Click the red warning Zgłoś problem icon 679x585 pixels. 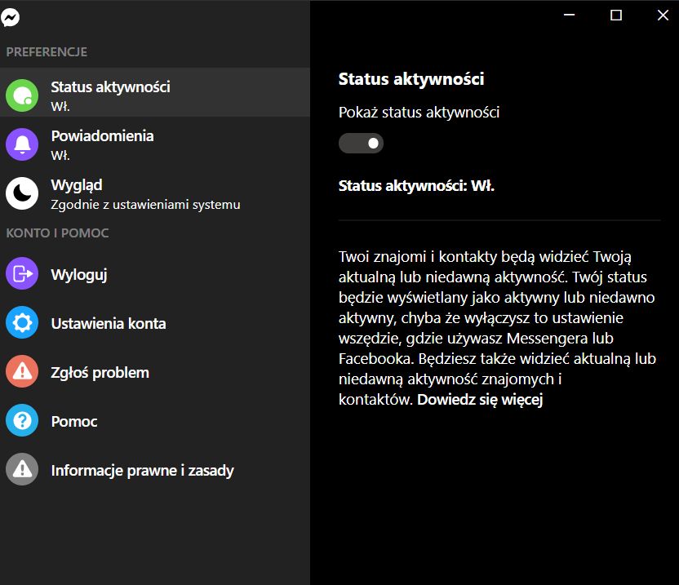(x=22, y=372)
